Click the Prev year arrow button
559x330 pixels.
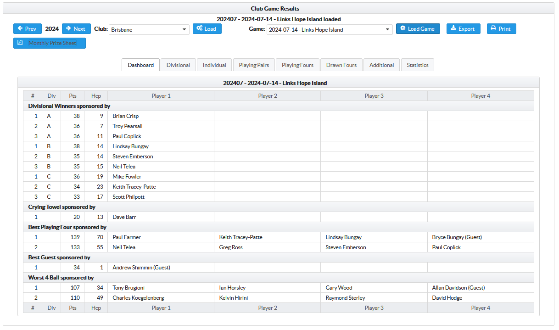pyautogui.click(x=27, y=29)
